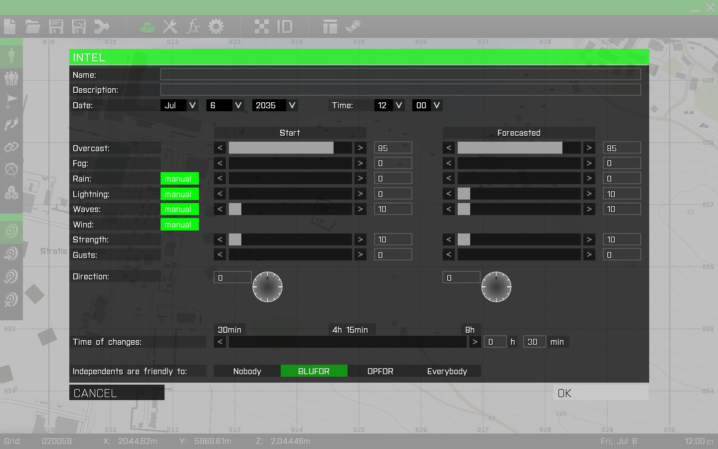Open the hour dropdown showing 12
The width and height of the screenshot is (718, 449).
[x=389, y=105]
